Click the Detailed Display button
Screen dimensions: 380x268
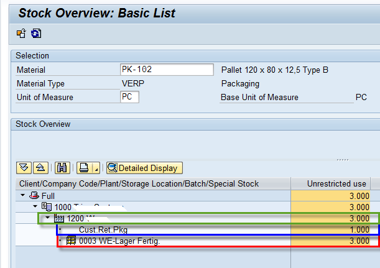click(x=144, y=168)
